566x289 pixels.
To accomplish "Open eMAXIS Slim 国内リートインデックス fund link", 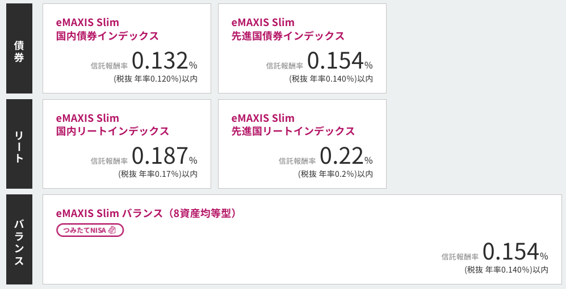I will tap(112, 125).
